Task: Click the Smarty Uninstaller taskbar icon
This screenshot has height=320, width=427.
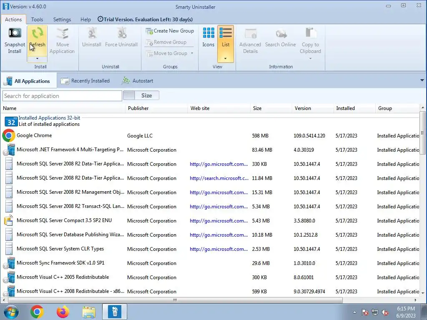Action: coord(115,312)
